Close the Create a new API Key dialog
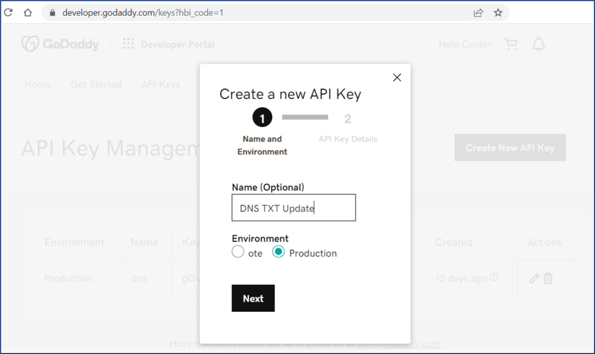Screen dimensions: 595x354 click(397, 78)
